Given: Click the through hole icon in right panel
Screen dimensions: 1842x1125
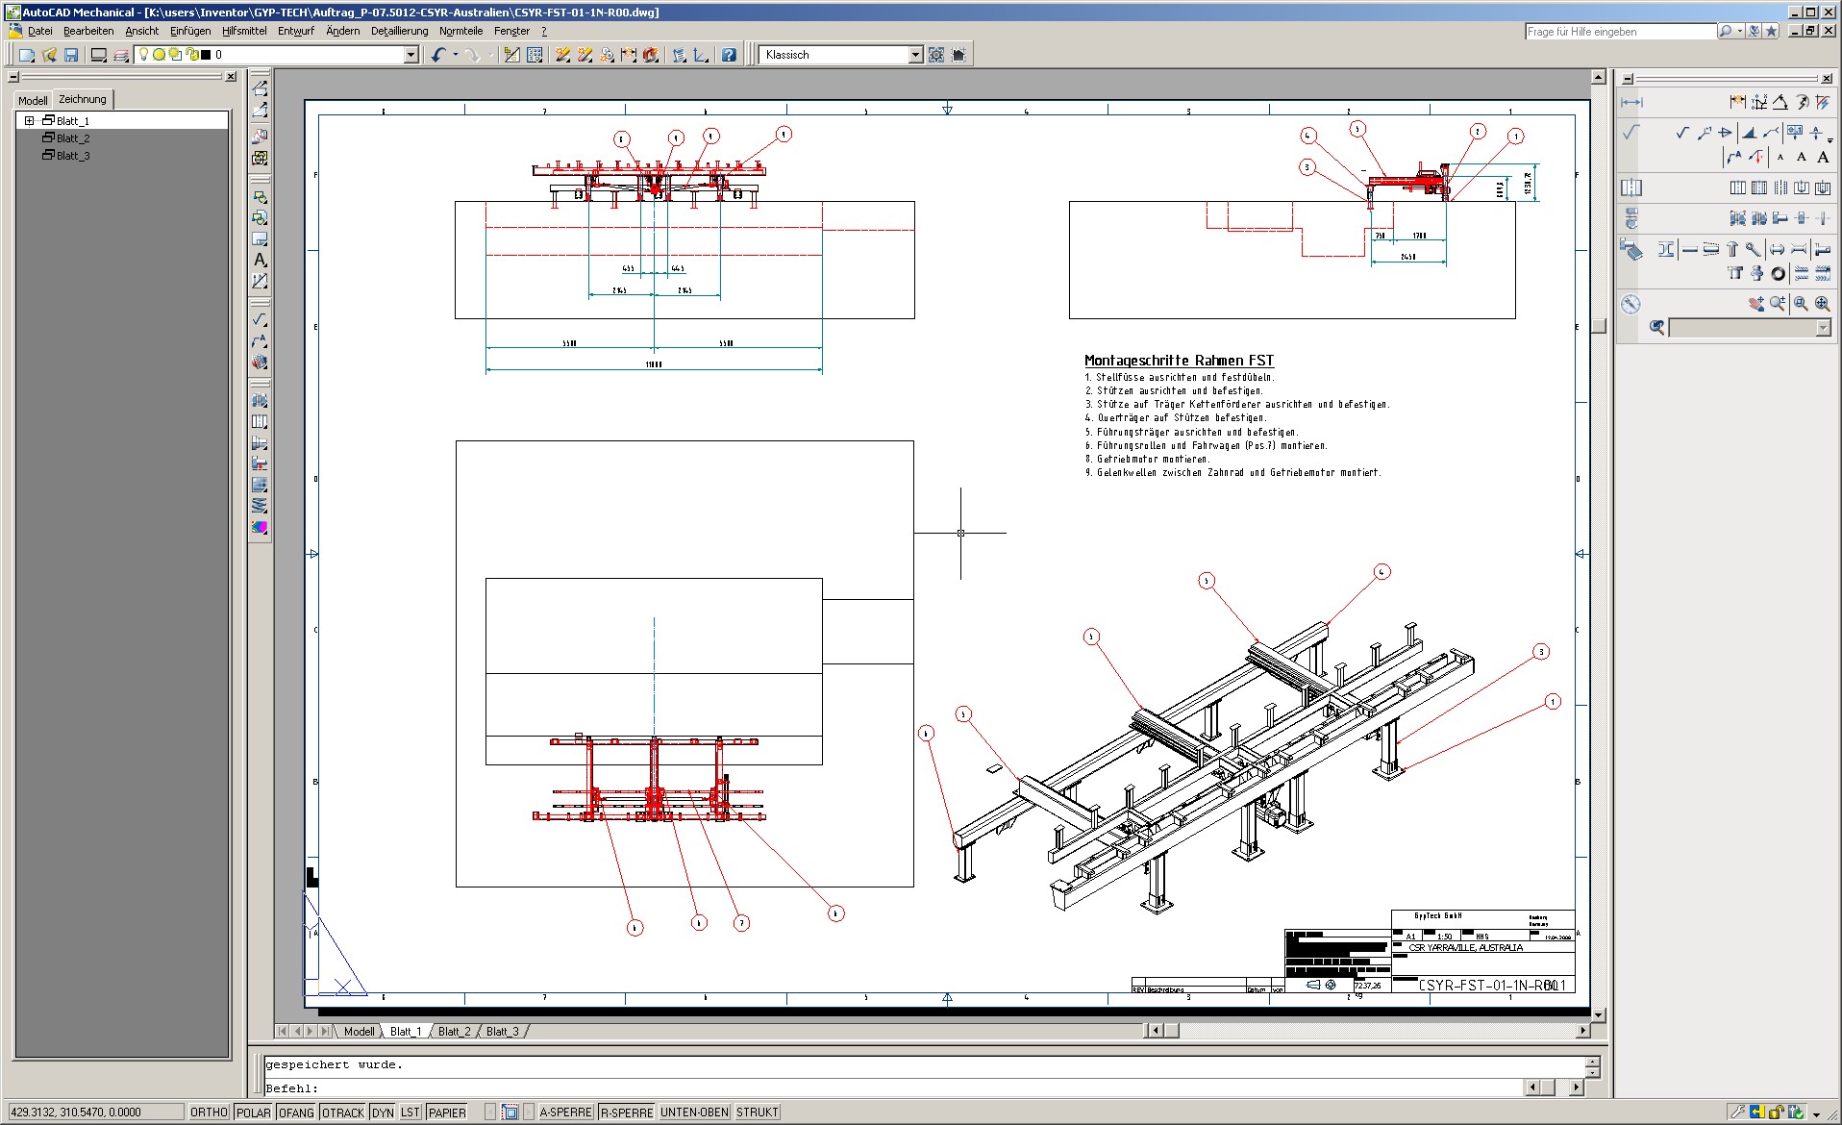Looking at the screenshot, I should tap(1738, 187).
